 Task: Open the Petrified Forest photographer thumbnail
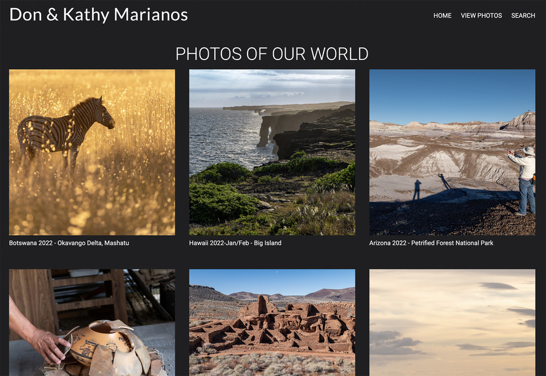pos(452,152)
